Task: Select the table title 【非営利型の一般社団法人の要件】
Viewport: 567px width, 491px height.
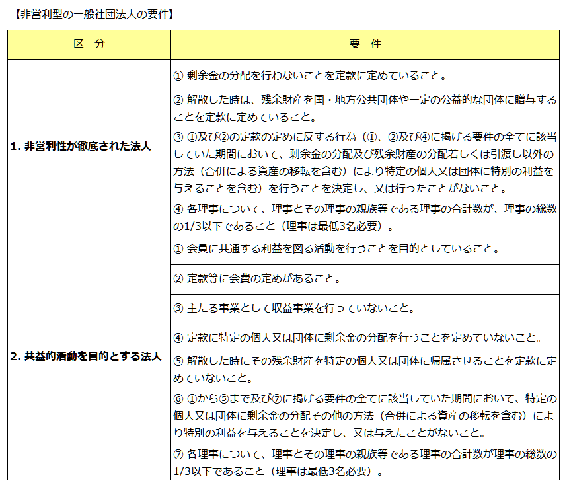Action: [x=94, y=14]
